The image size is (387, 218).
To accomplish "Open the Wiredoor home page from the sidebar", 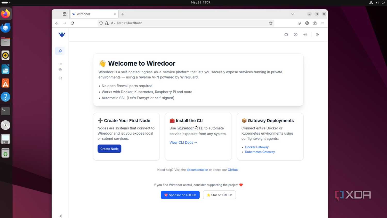I will [60, 51].
